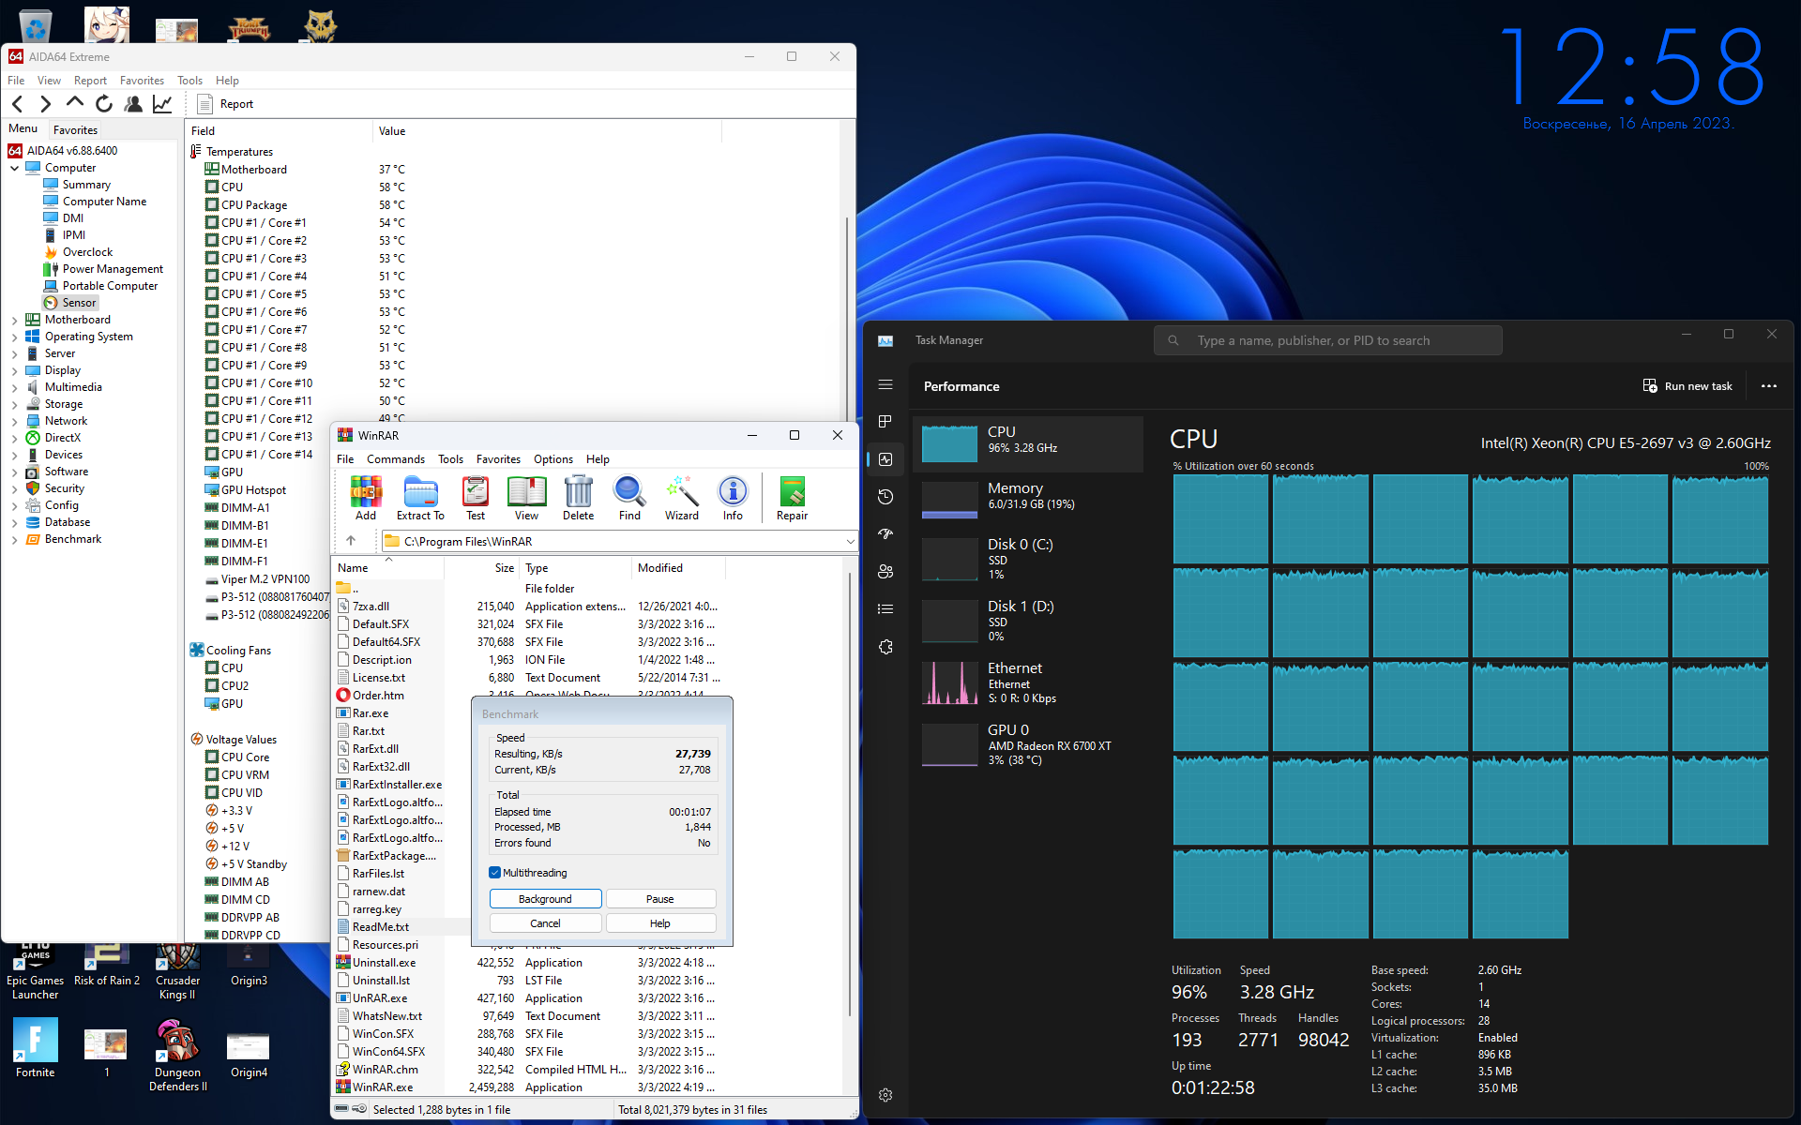Click WinRAR Add archive icon
Screen dimensions: 1801x1125
pos(366,498)
